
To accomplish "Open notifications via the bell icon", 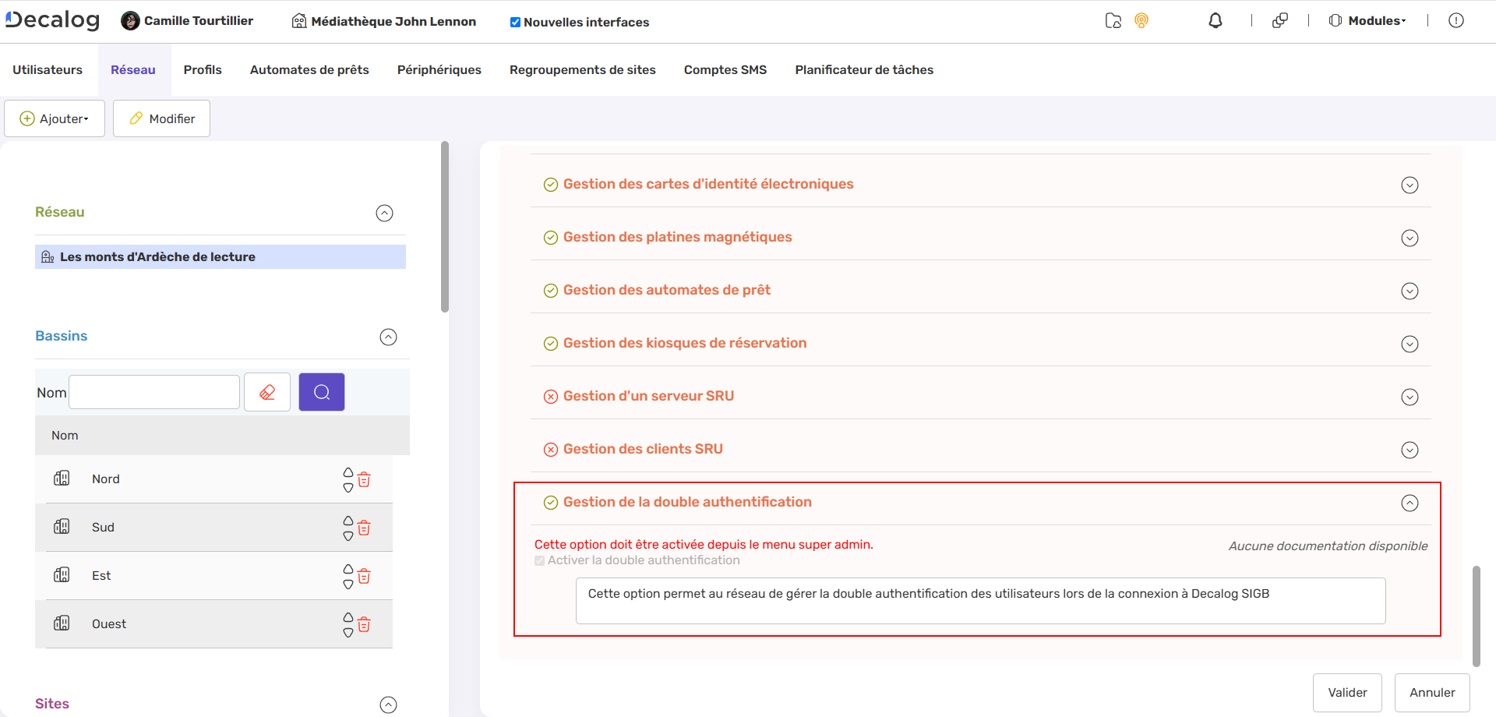I will (x=1215, y=20).
